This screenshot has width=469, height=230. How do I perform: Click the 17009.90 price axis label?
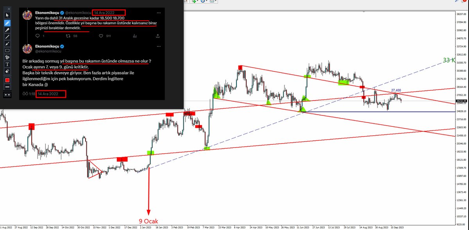[461, 168]
